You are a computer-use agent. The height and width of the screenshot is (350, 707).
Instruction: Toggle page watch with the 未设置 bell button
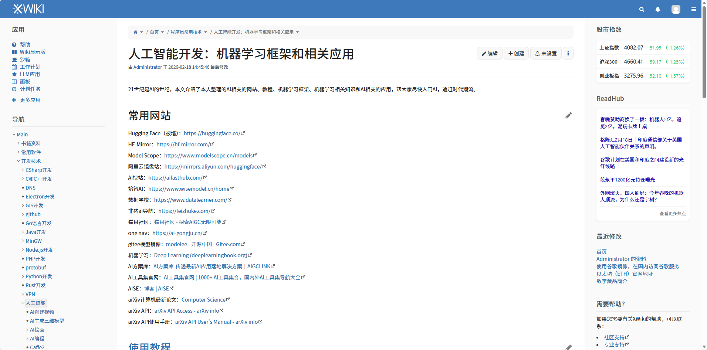546,53
